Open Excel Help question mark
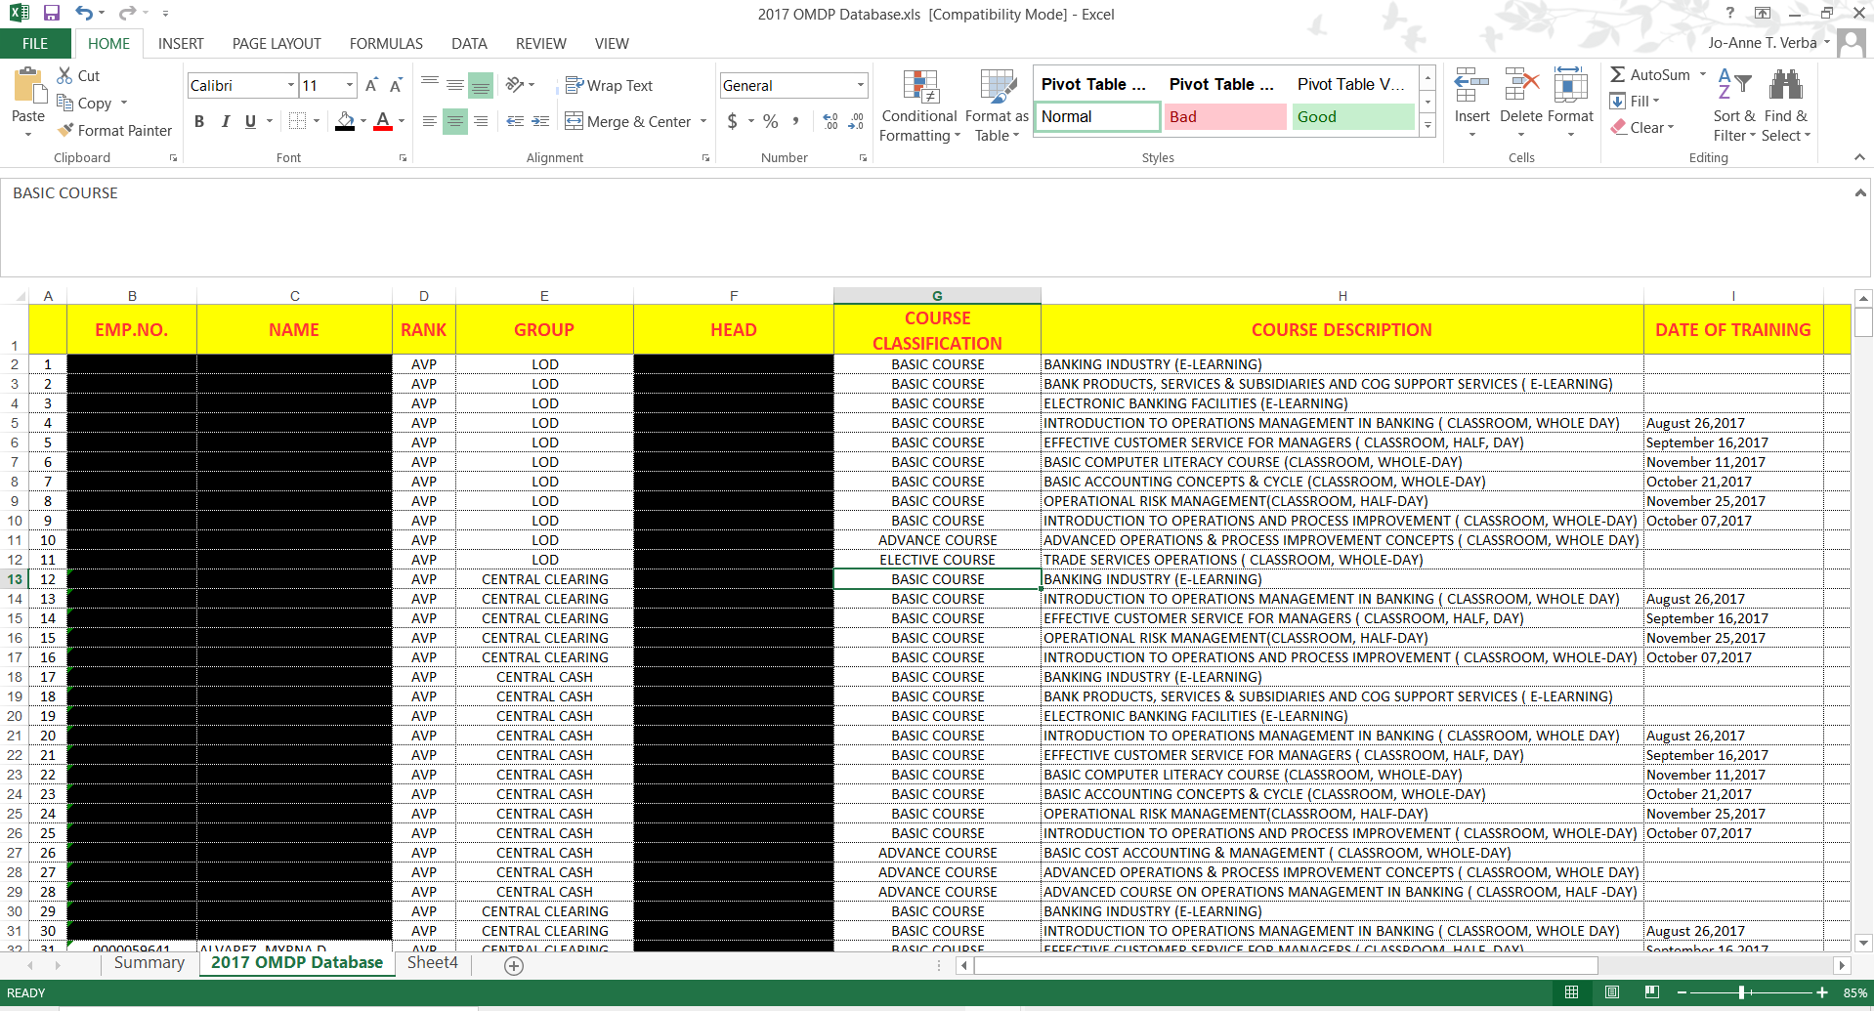Screen dimensions: 1874x1011 point(1730,14)
